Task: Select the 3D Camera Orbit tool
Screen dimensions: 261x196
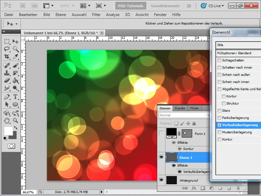Action: click(15, 113)
